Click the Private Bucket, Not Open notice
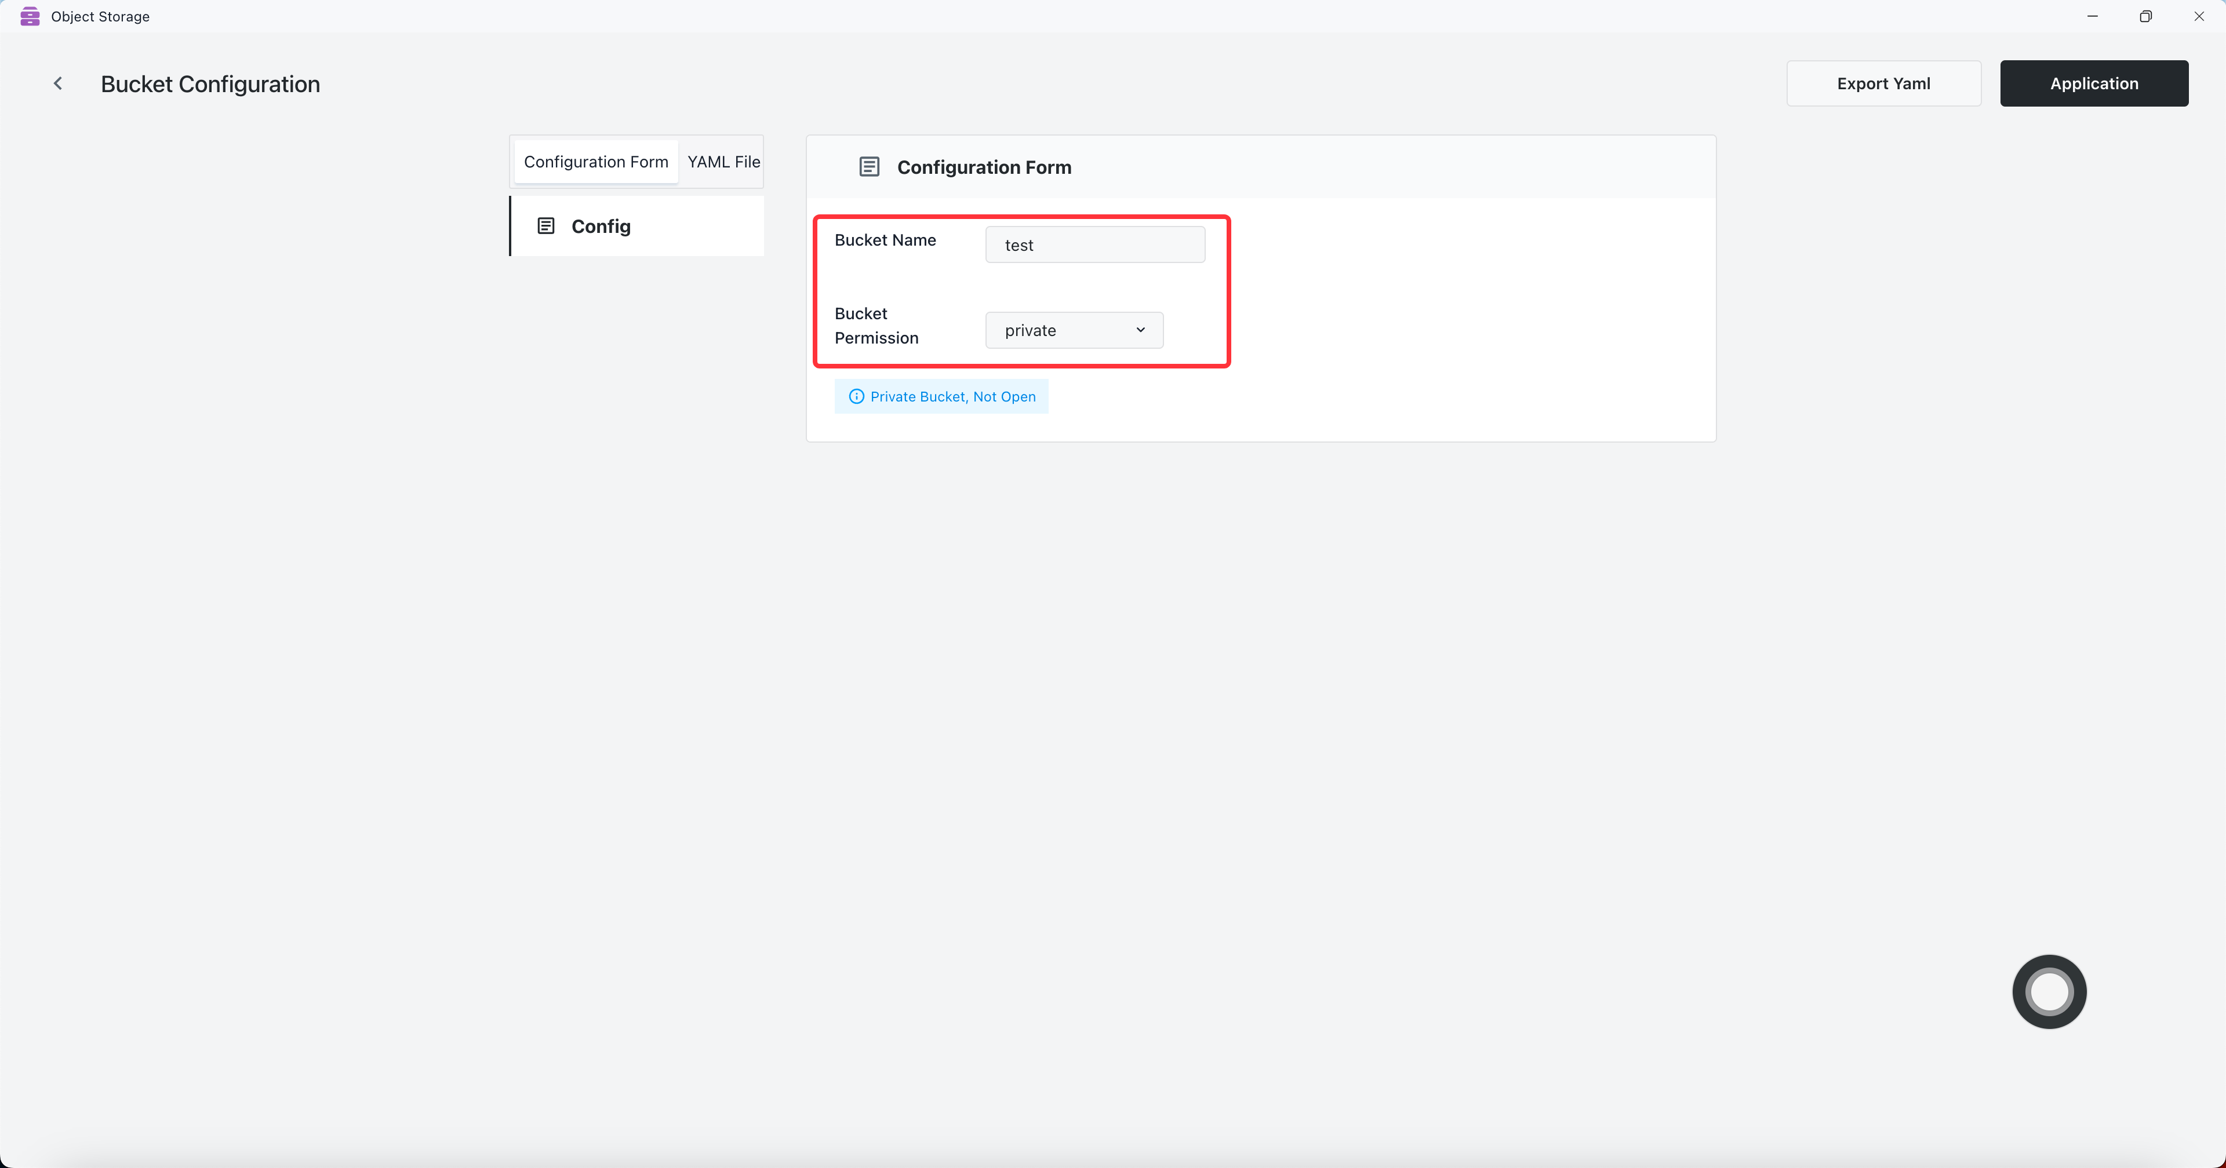Screen dimensions: 2226x1168 point(951,396)
